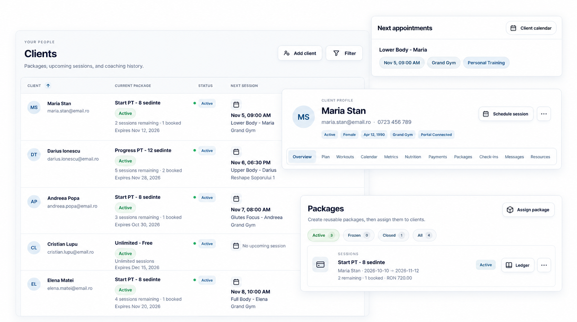The height and width of the screenshot is (322, 577).
Task: Click calendar icon in Andreea Popa's row
Action: tap(236, 199)
